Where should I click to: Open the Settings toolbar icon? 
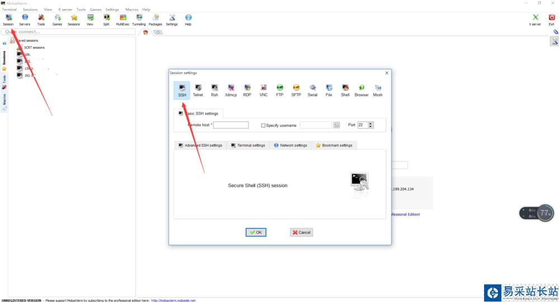(x=172, y=20)
